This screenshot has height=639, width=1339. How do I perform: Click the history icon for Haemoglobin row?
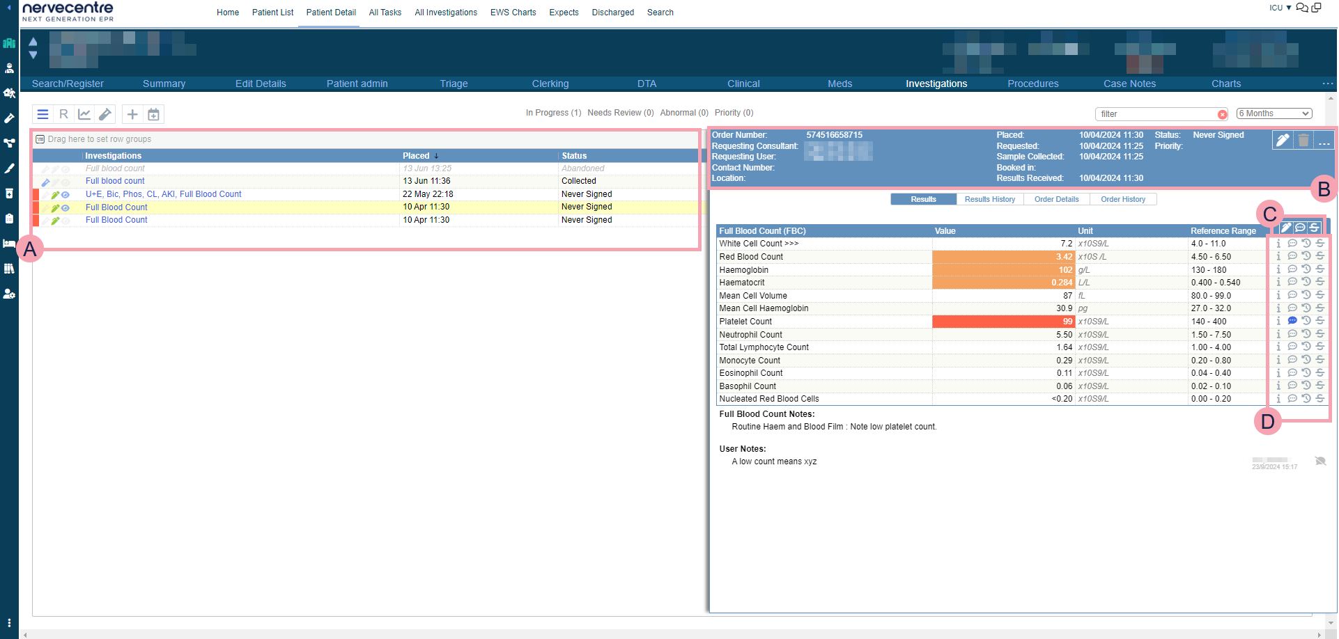pos(1306,269)
